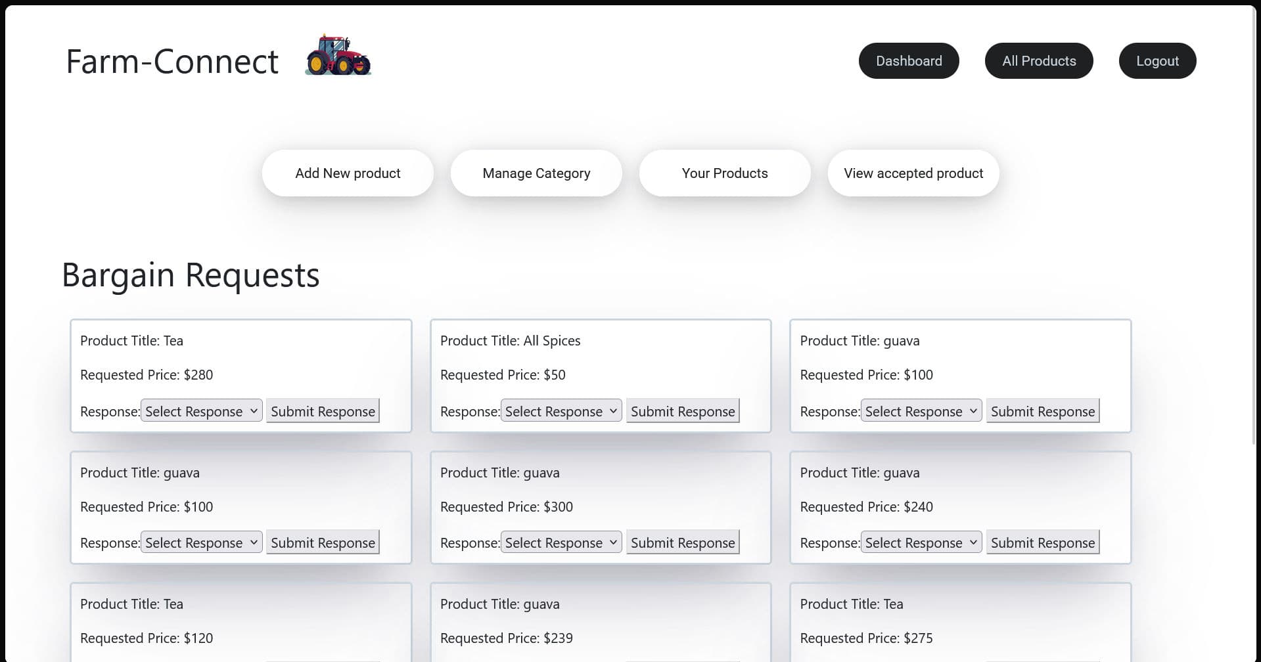Open the response dropdown for guava at $300

coord(561,542)
